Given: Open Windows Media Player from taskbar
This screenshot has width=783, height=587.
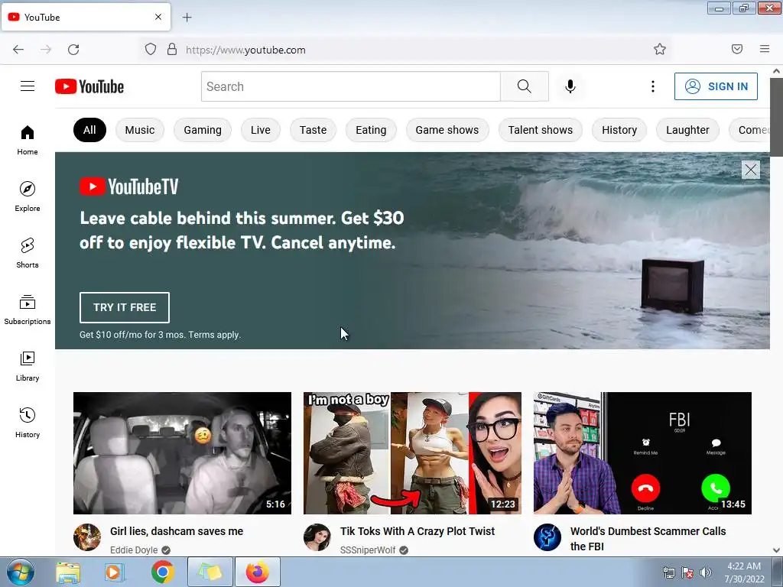Looking at the screenshot, I should 115,572.
